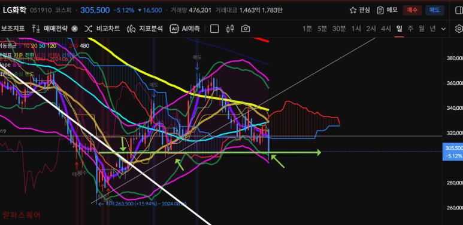Click the LG화학 stock name

coord(14,10)
